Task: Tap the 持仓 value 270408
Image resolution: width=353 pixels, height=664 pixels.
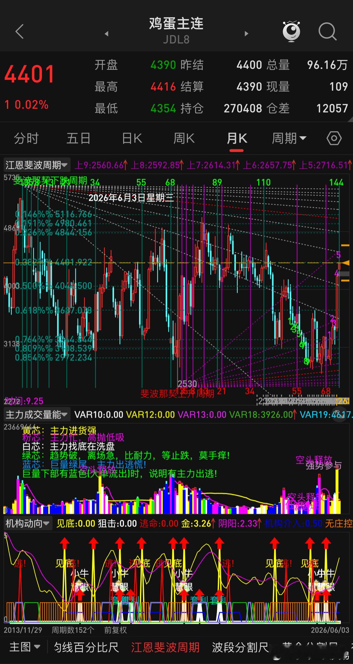Action: coord(243,108)
